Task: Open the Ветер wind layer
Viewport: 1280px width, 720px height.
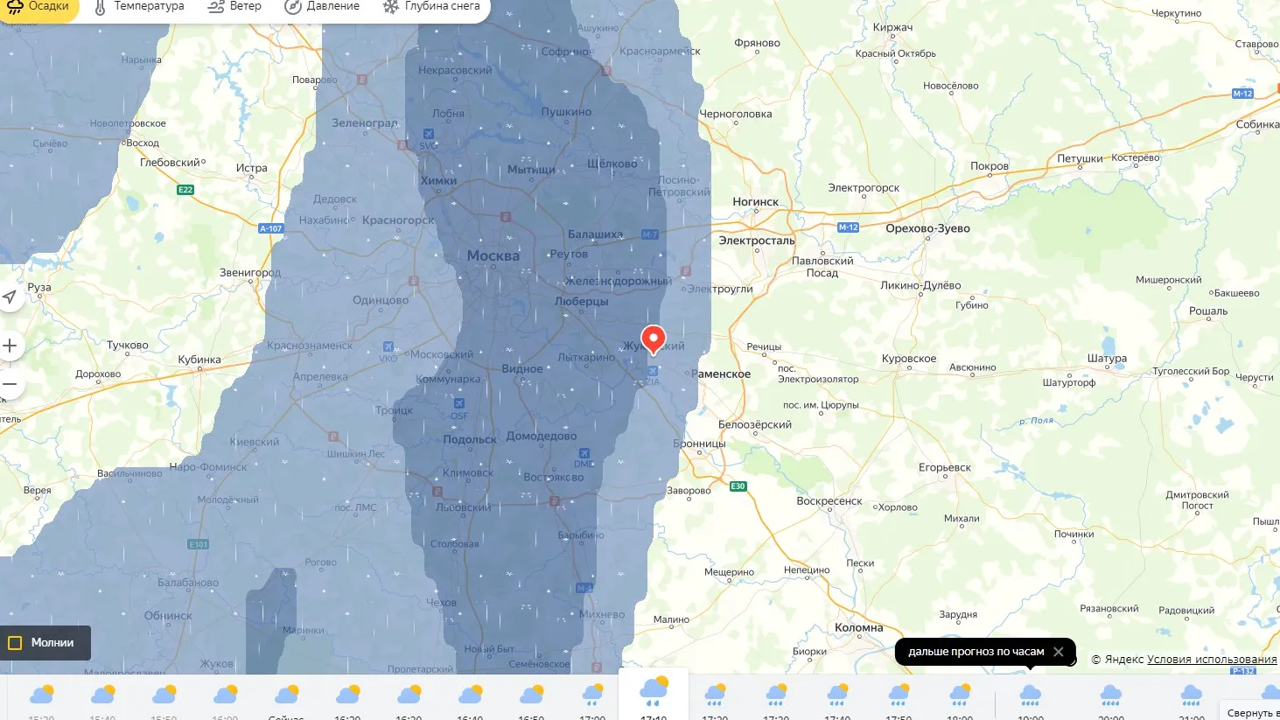Action: click(234, 7)
